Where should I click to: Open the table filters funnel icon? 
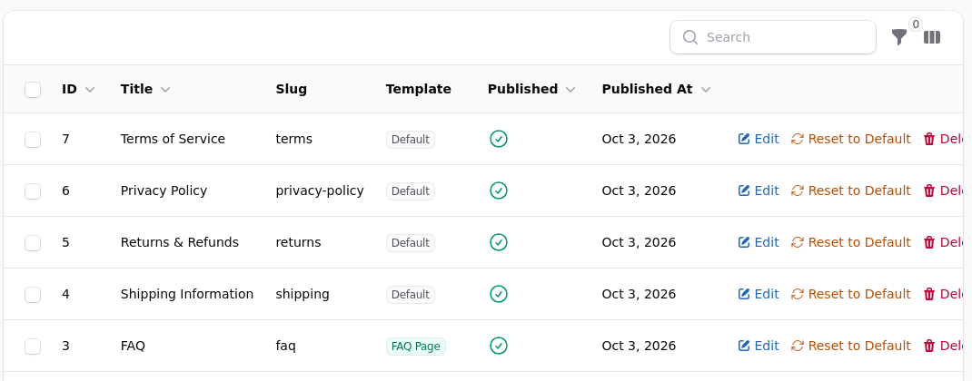coord(898,37)
